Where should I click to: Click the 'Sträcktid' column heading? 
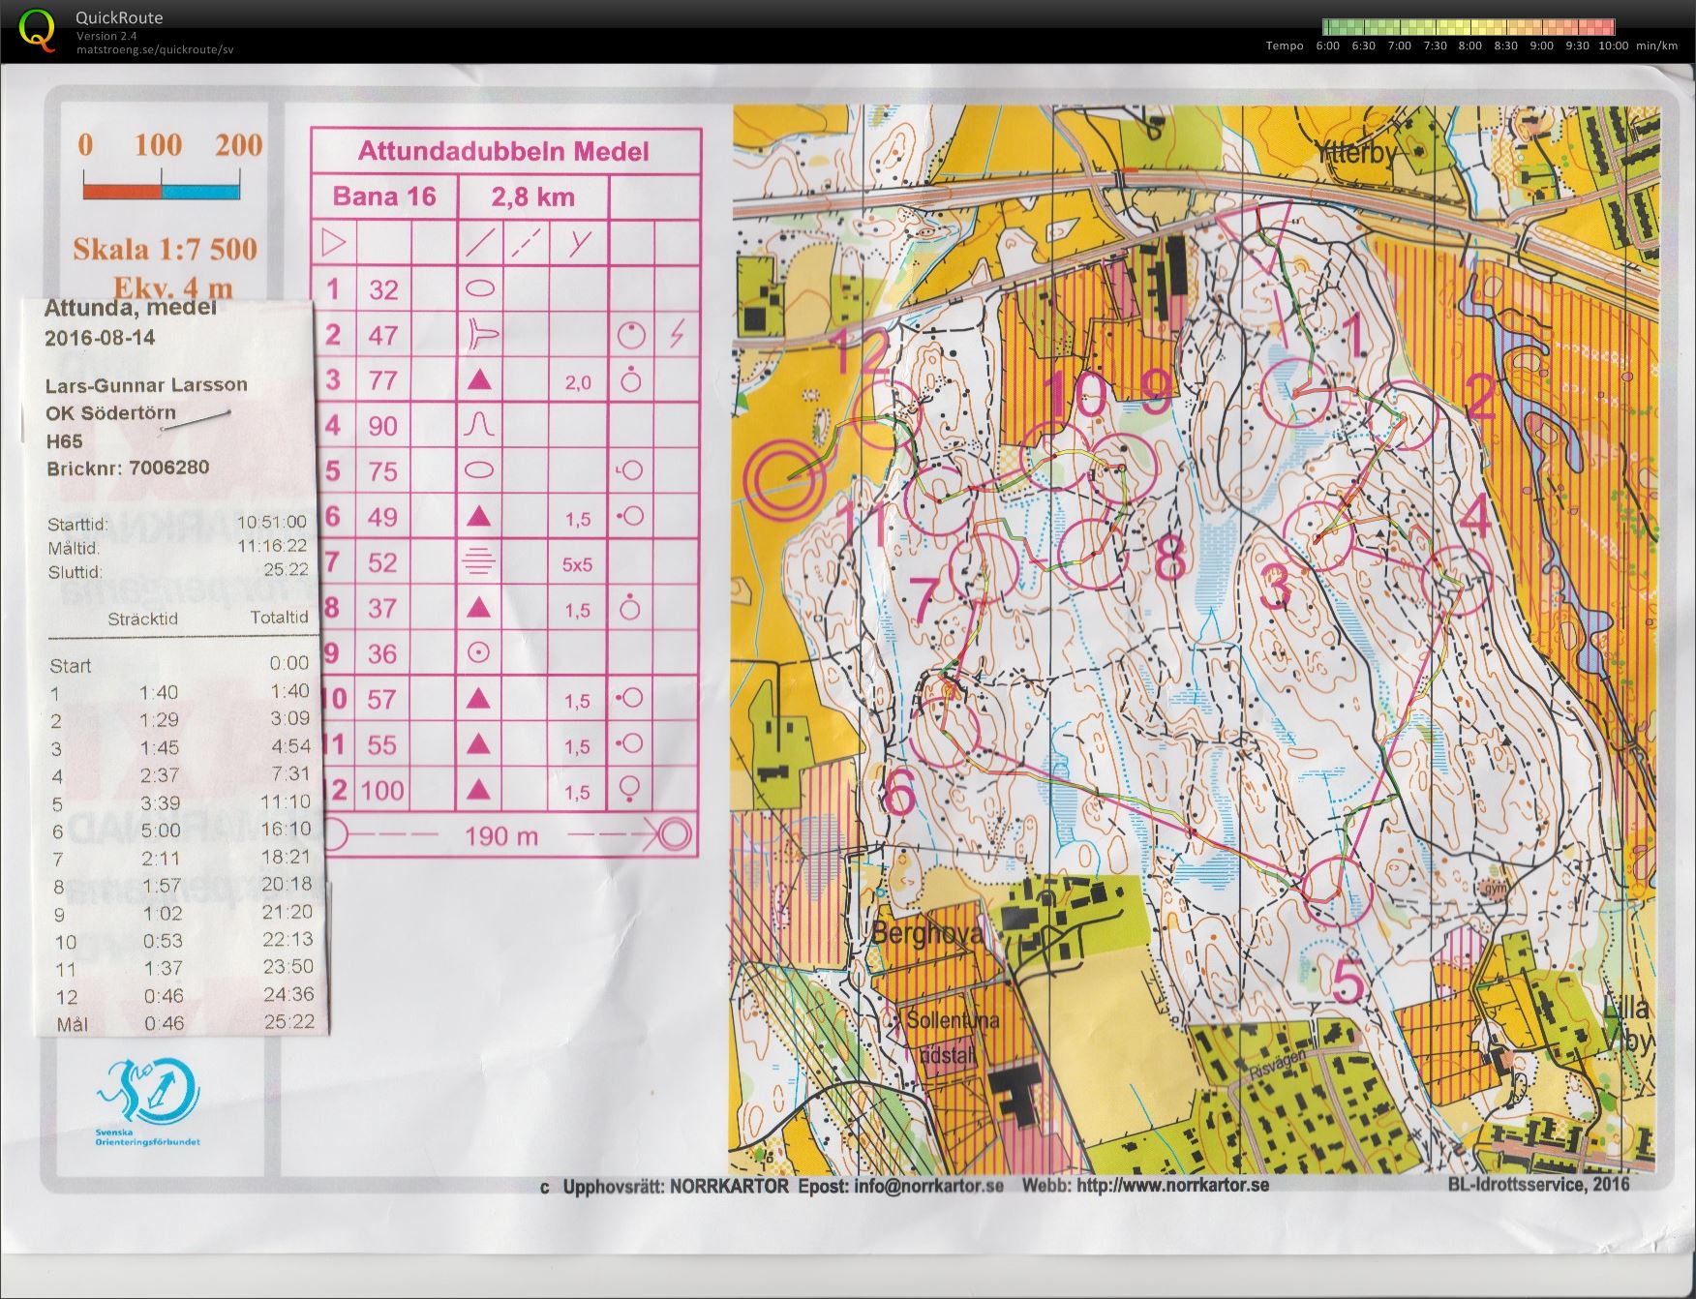(143, 619)
